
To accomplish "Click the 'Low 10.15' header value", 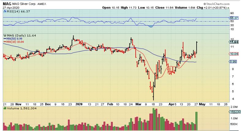I will 146,8.
